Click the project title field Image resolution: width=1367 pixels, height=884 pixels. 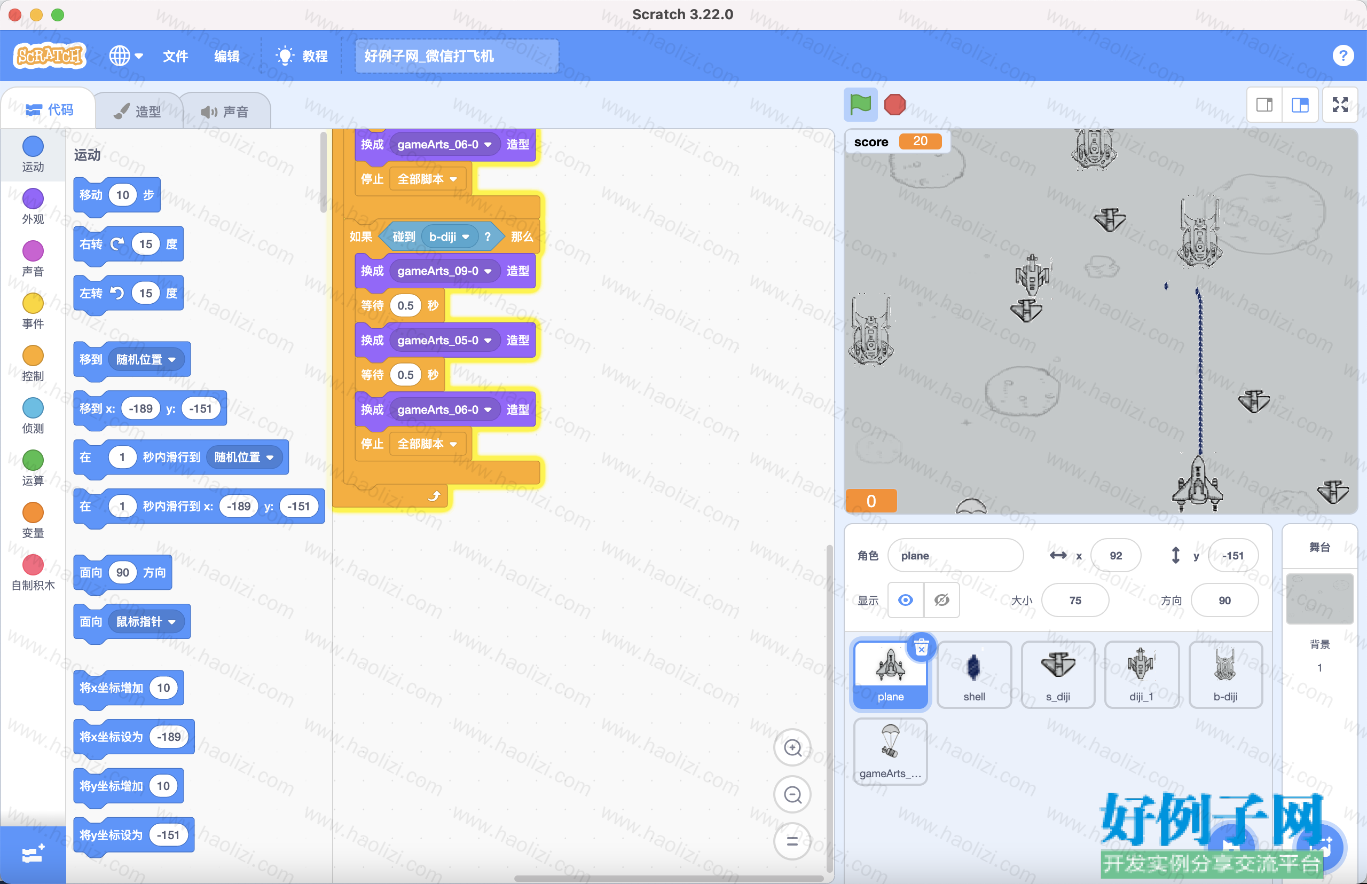click(x=457, y=56)
